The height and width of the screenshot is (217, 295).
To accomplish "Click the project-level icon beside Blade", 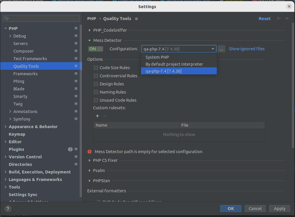I will coord(76,89).
